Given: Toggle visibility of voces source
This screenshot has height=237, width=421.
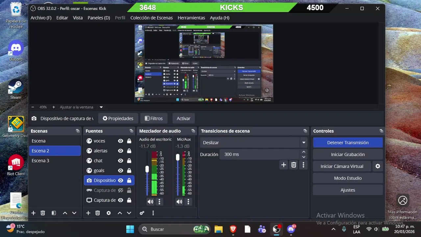Looking at the screenshot, I should pyautogui.click(x=121, y=141).
